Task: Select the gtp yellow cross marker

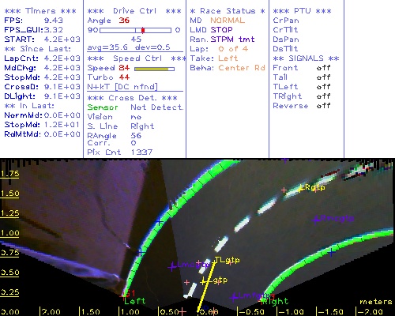Action: pyautogui.click(x=203, y=282)
